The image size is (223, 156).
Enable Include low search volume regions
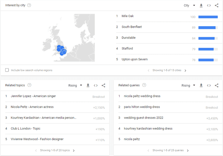pos(7,70)
